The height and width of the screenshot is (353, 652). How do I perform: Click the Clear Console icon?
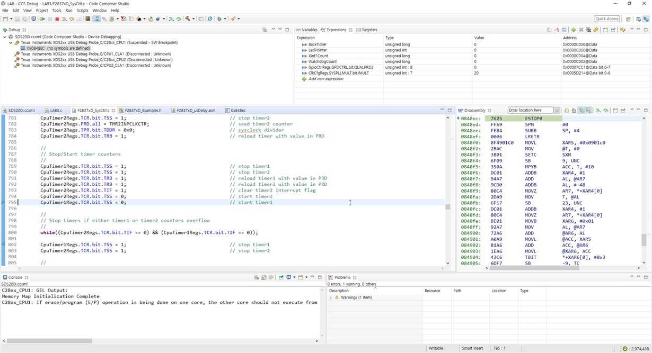[x=256, y=277]
